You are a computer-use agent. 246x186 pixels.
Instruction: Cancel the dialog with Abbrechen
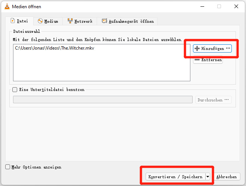coord(227,177)
